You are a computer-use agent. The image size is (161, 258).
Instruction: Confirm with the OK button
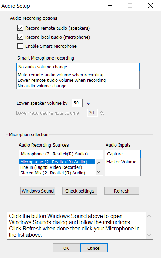pyautogui.click(x=66, y=248)
